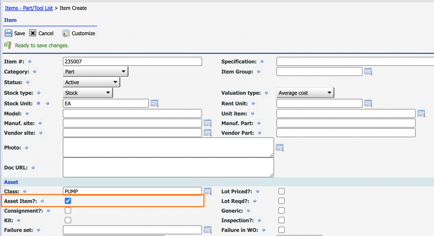Open lookup icon beside Manuf. site field
This screenshot has height=236, width=434.
pyautogui.click(x=208, y=123)
